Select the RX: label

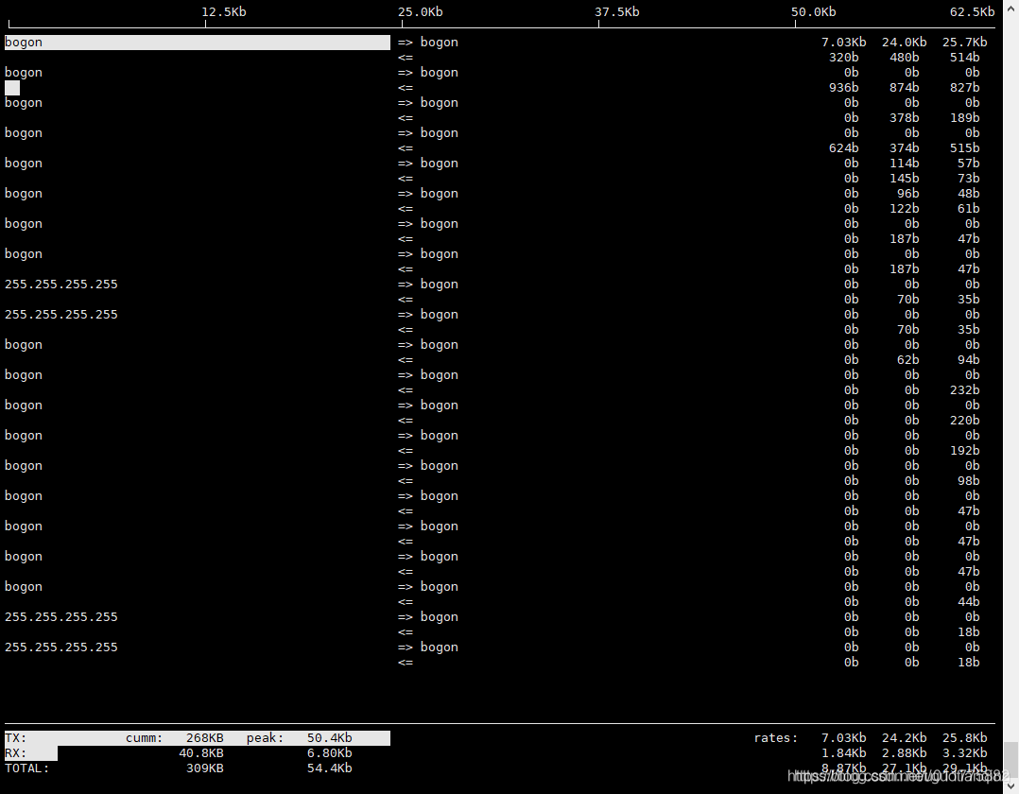pyautogui.click(x=15, y=753)
